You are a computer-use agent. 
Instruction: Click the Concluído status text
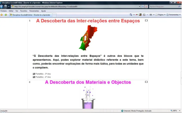click(x=4, y=111)
